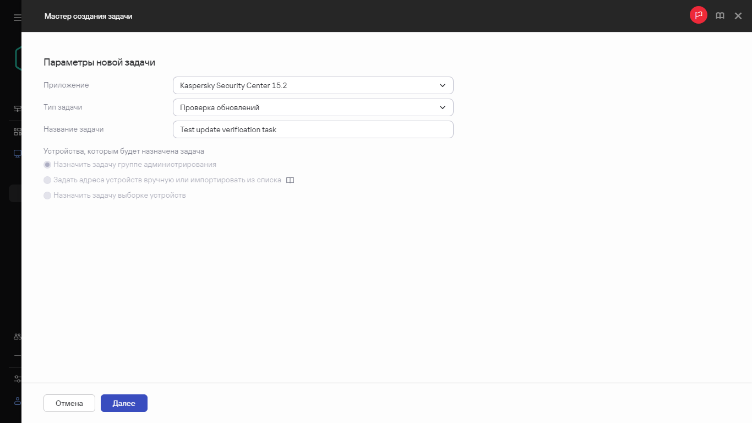Click the Название задачи text field

pos(313,129)
